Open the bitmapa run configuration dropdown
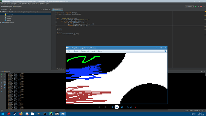The image size is (206, 116). (190, 7)
